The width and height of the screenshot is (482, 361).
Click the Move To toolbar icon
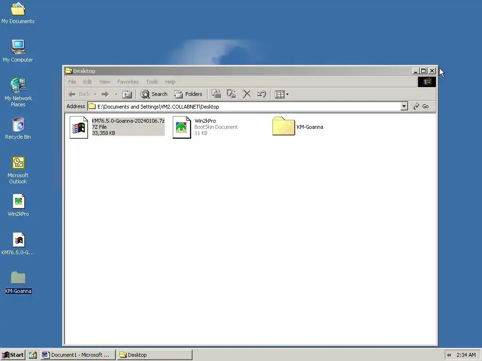tap(217, 94)
